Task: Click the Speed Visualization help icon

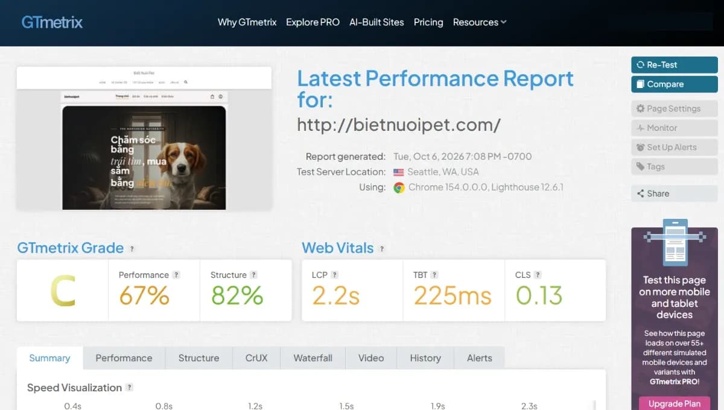Action: (x=130, y=388)
